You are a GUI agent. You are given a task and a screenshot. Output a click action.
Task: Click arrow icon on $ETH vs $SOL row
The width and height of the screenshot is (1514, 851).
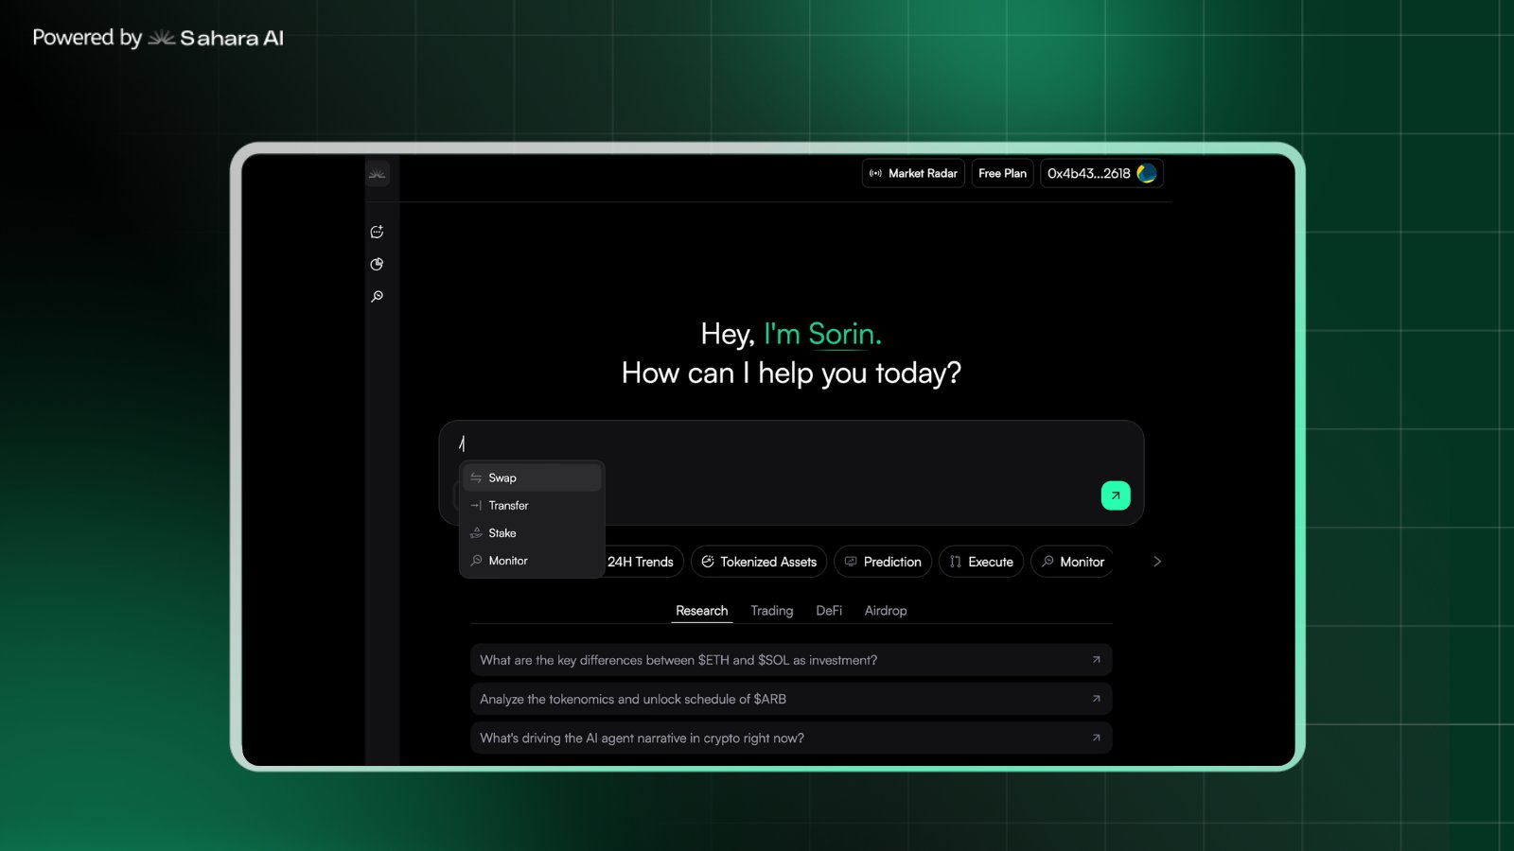tap(1096, 660)
